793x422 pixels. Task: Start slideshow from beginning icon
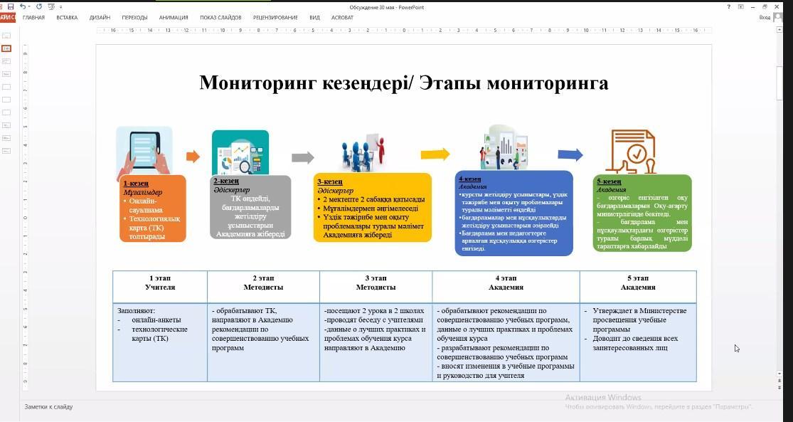[51, 6]
